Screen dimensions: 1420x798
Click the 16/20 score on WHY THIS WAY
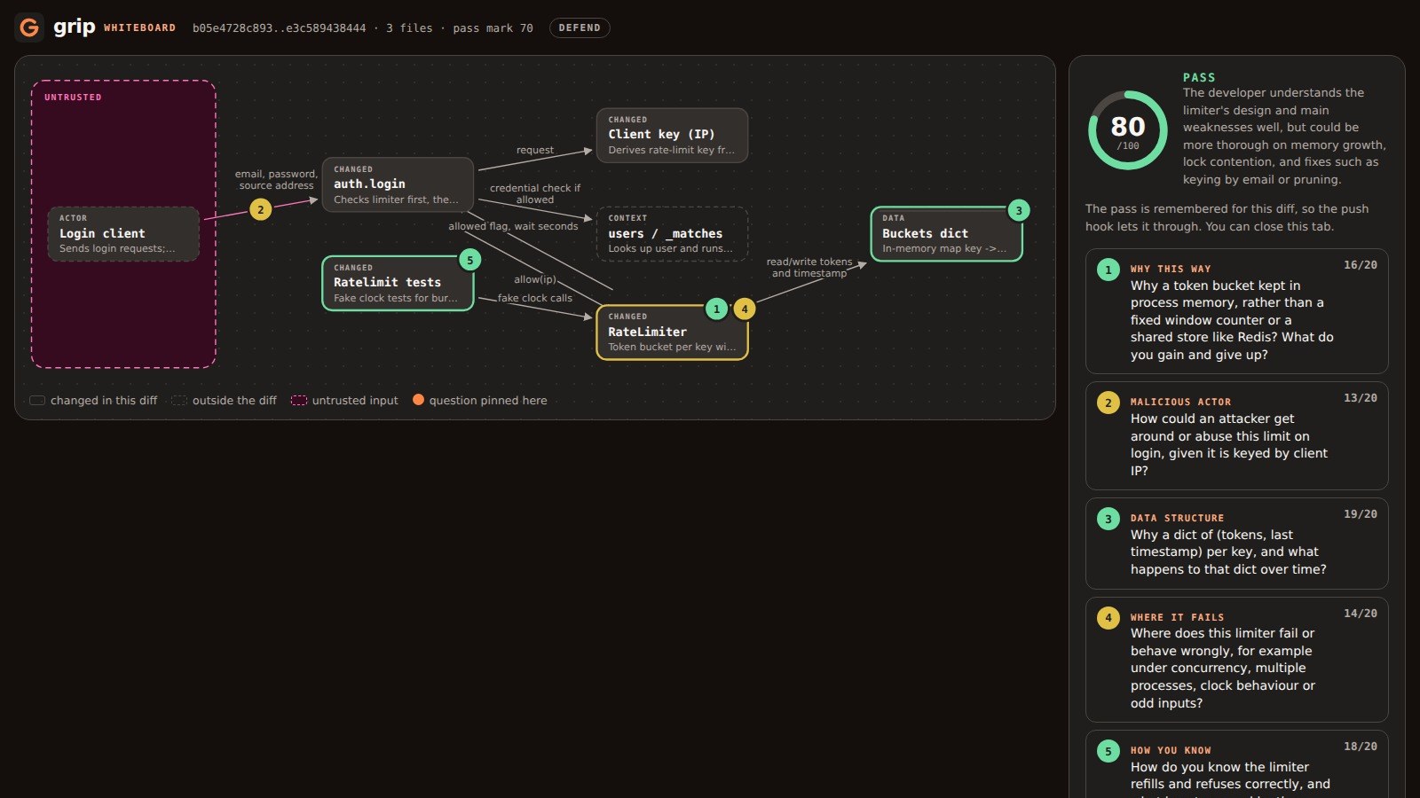click(1361, 265)
